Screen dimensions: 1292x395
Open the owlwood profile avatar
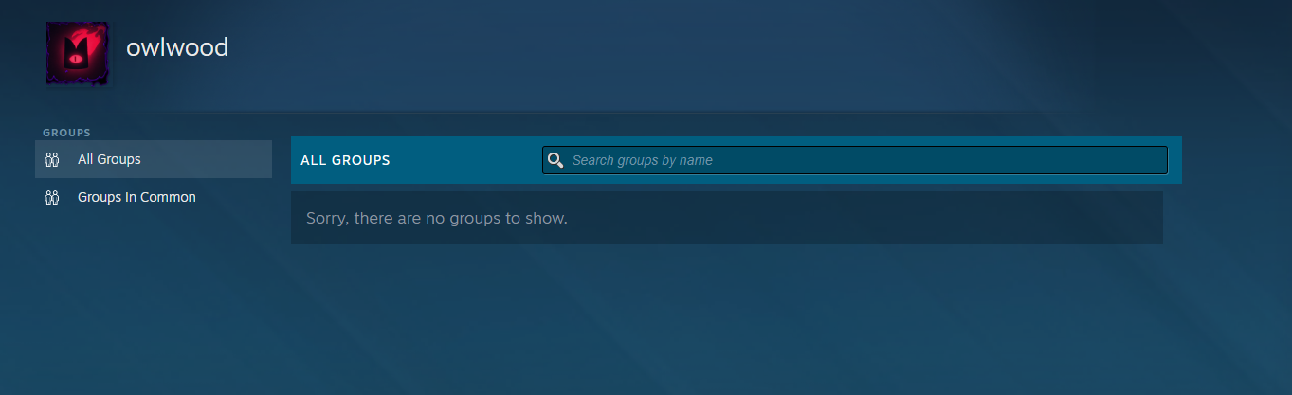pos(78,54)
